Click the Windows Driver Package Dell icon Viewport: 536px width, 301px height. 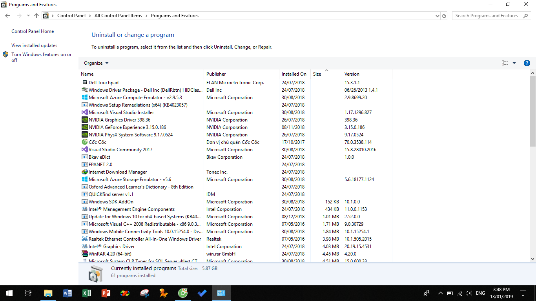point(84,90)
